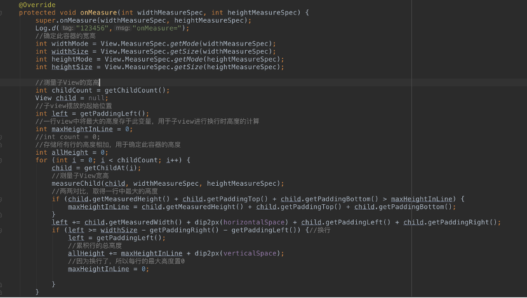Click the measureChild method call
This screenshot has height=298, width=527.
coord(76,183)
